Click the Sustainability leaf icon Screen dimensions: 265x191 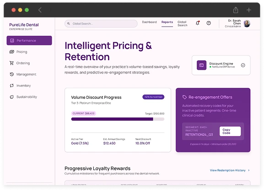pos(11,97)
